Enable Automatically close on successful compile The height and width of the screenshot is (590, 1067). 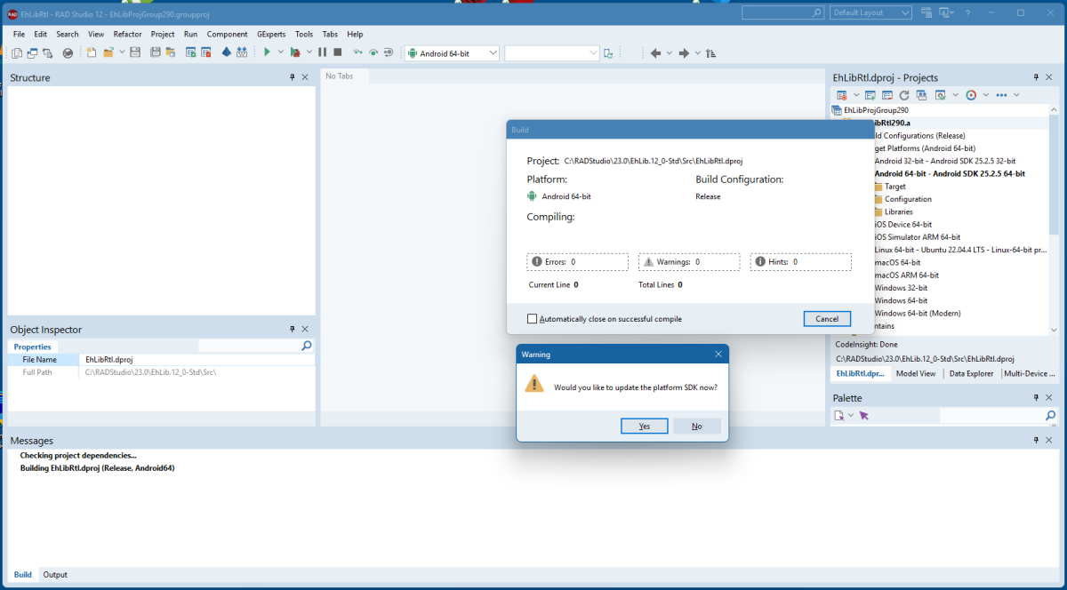point(533,319)
